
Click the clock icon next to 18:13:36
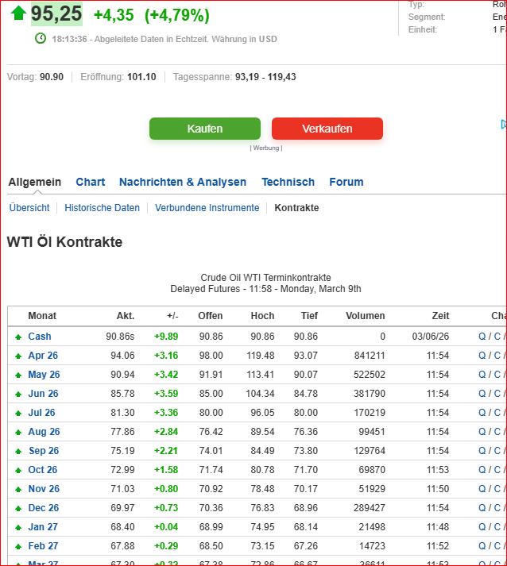coord(41,38)
